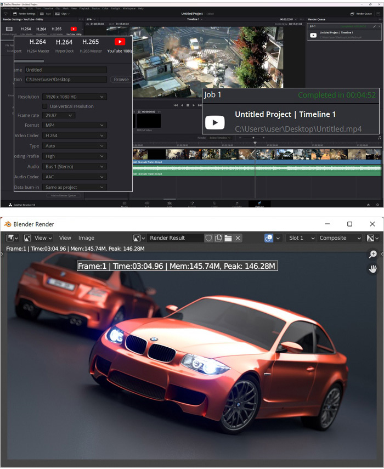Enable Use vertical resolution checkbox
Image resolution: width=384 pixels, height=469 pixels.
[x=44, y=106]
